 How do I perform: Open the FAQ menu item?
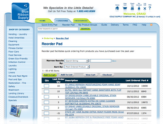tap(135, 25)
